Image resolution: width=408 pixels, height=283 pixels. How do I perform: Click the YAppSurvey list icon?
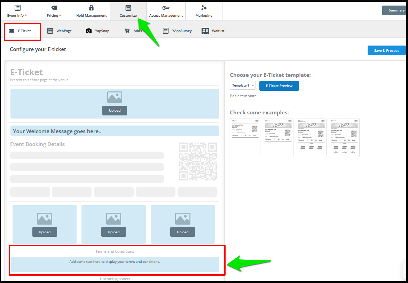165,31
